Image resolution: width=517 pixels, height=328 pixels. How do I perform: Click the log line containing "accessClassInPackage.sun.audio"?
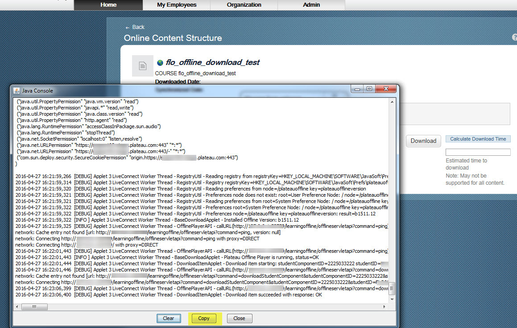[x=89, y=127]
